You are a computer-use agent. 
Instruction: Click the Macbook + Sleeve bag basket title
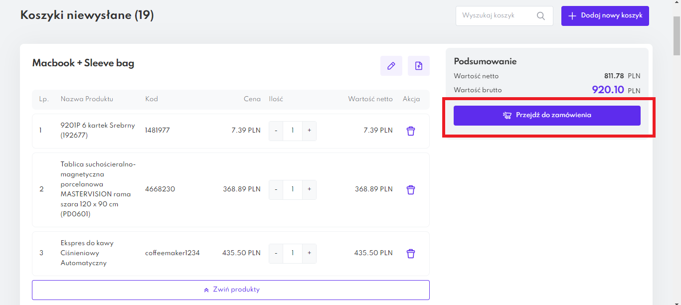coord(83,63)
